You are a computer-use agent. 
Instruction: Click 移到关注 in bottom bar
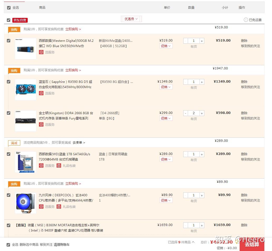click(46, 245)
